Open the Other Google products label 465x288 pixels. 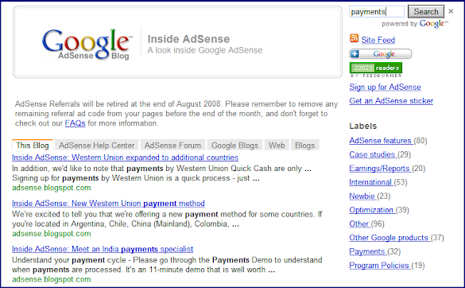(x=389, y=238)
